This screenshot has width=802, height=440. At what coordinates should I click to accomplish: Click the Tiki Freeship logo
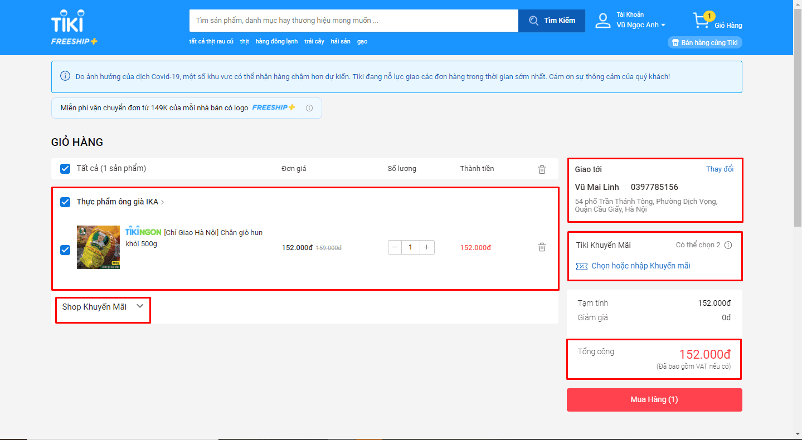point(75,28)
